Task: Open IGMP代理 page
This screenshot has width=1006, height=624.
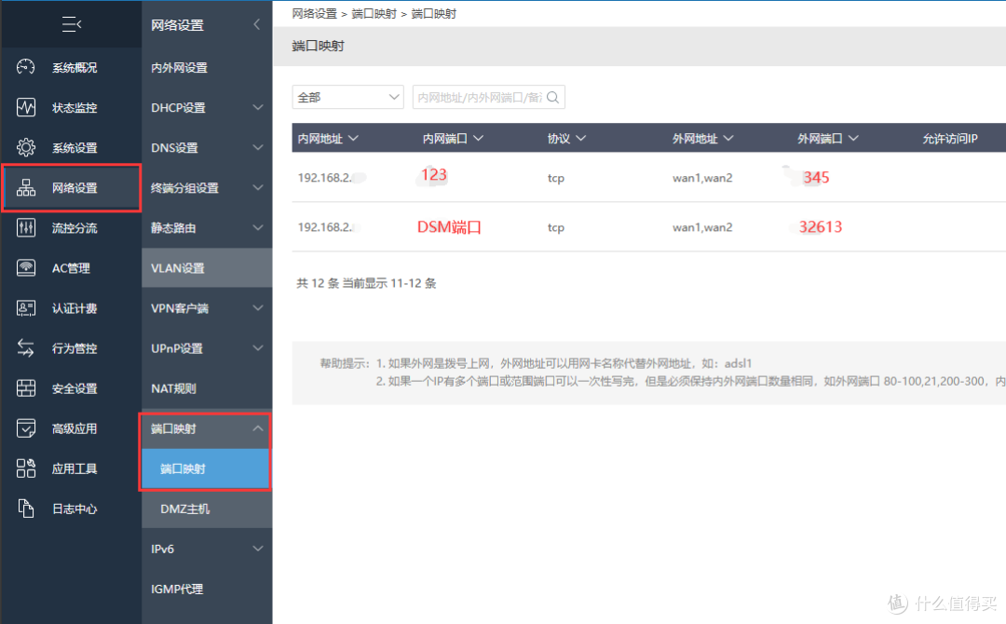Action: pos(177,589)
